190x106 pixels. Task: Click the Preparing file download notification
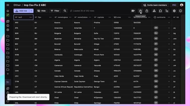[x=28, y=97]
